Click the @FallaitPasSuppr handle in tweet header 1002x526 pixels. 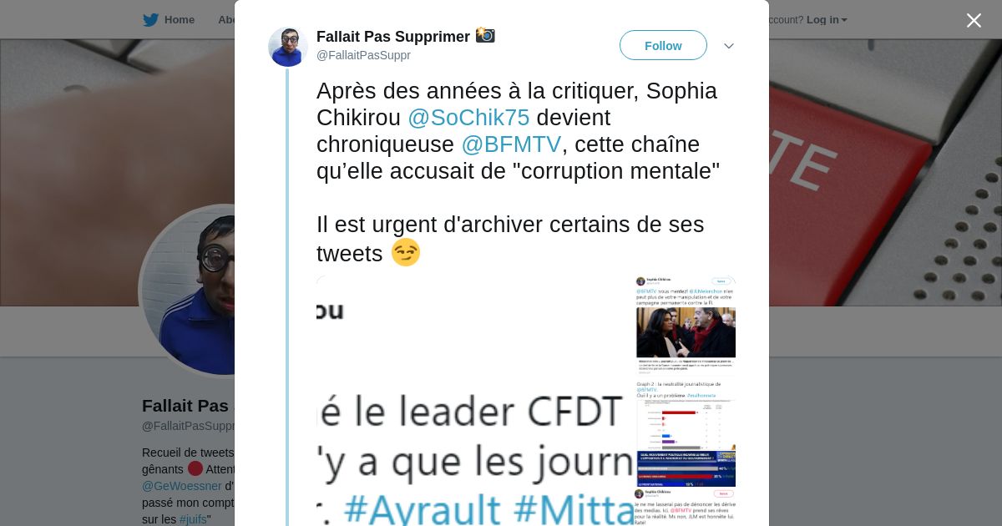[x=363, y=55]
